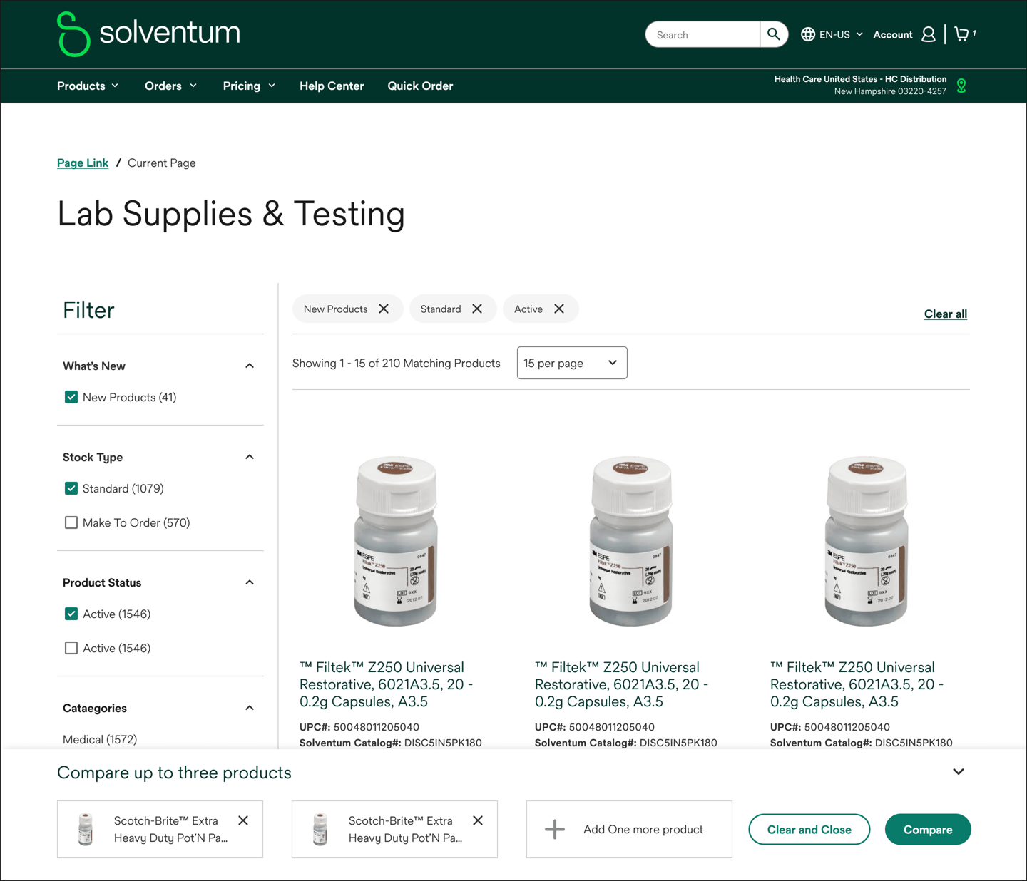This screenshot has width=1027, height=881.
Task: Follow the Page Link breadcrumb
Action: click(83, 163)
